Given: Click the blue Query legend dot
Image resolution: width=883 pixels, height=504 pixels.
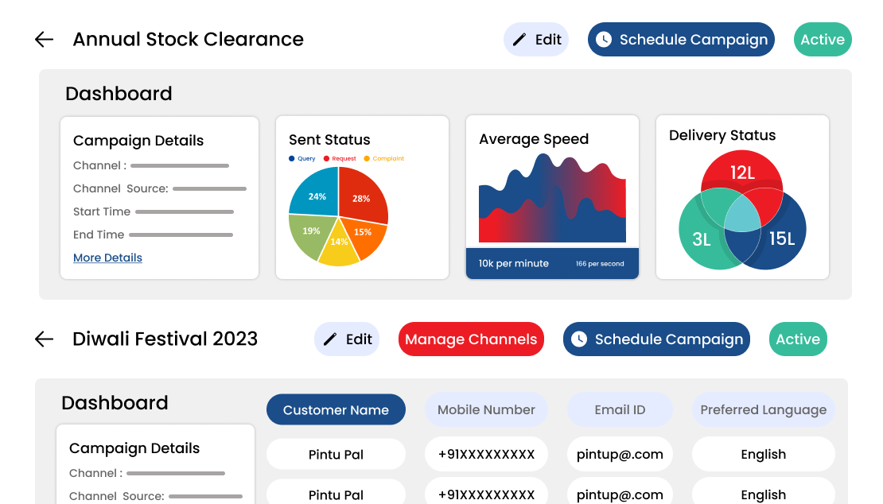Looking at the screenshot, I should tap(292, 159).
